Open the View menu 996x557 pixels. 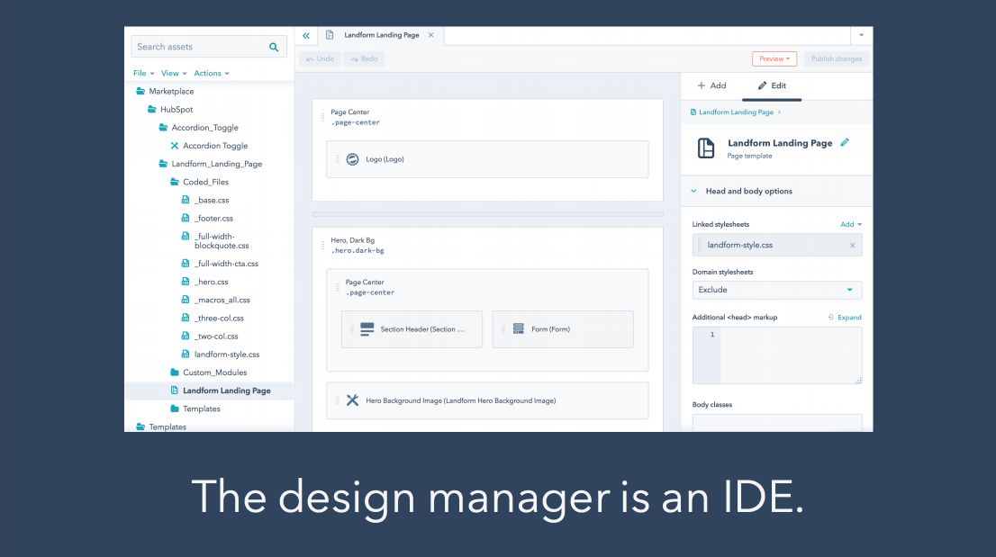[174, 73]
